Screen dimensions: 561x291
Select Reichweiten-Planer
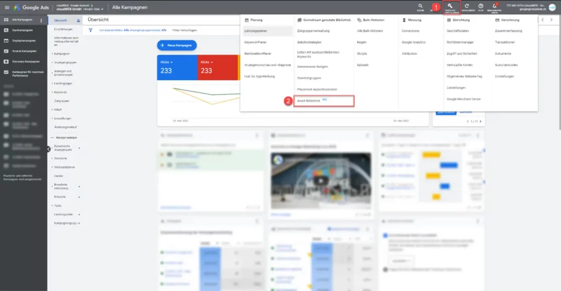click(258, 54)
